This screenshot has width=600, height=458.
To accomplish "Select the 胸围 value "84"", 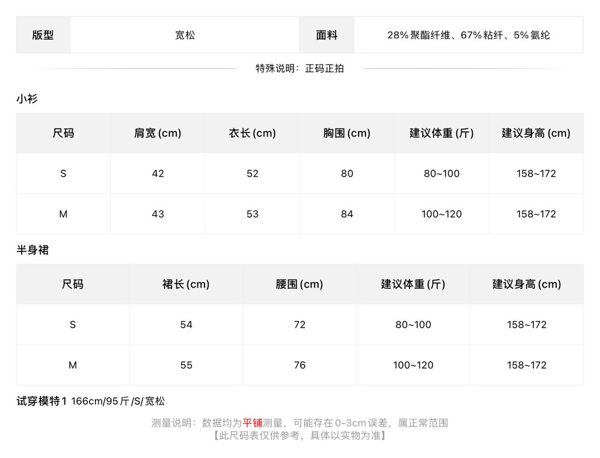I will 347,214.
